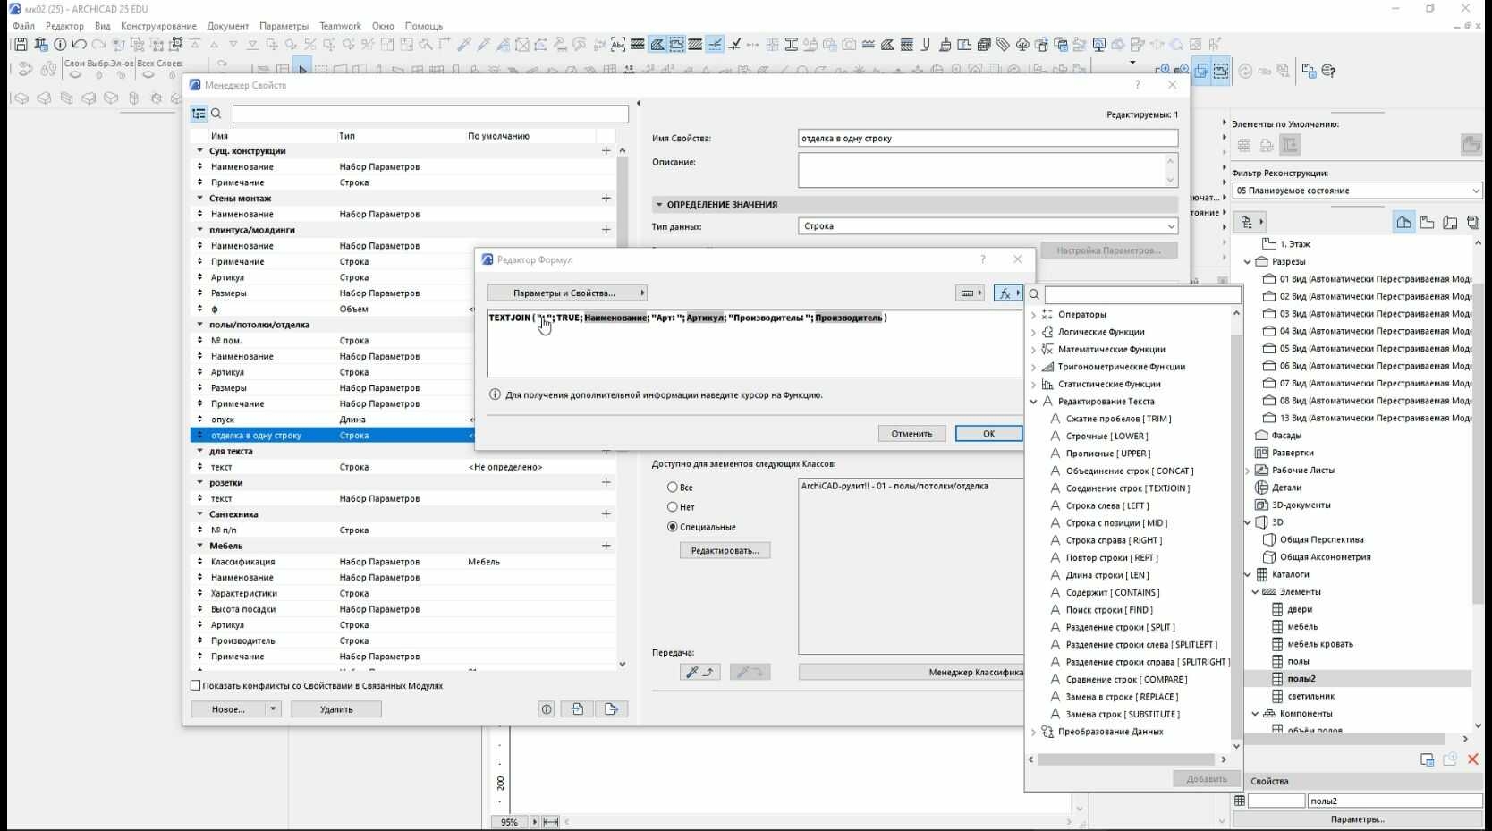Open the Конструирование menu
Screen dimensions: 1492x831
[x=158, y=26]
